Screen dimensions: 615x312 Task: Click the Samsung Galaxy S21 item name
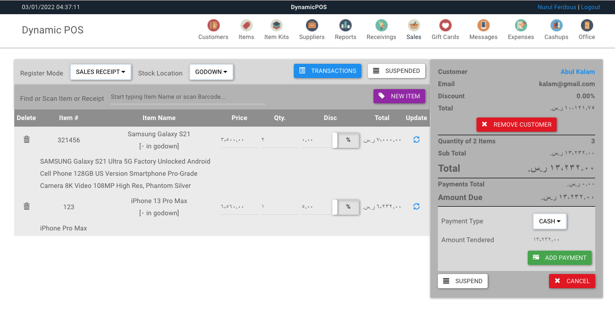(x=159, y=134)
